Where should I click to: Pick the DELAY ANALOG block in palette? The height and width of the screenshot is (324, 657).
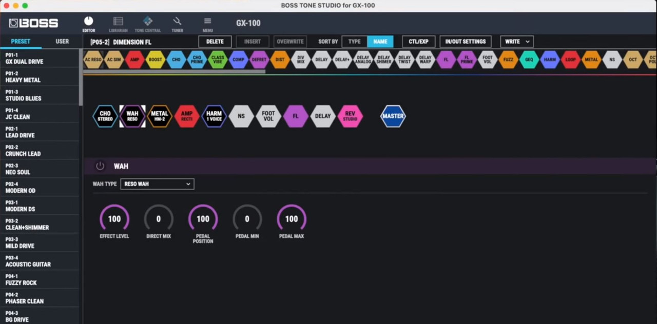click(x=363, y=59)
